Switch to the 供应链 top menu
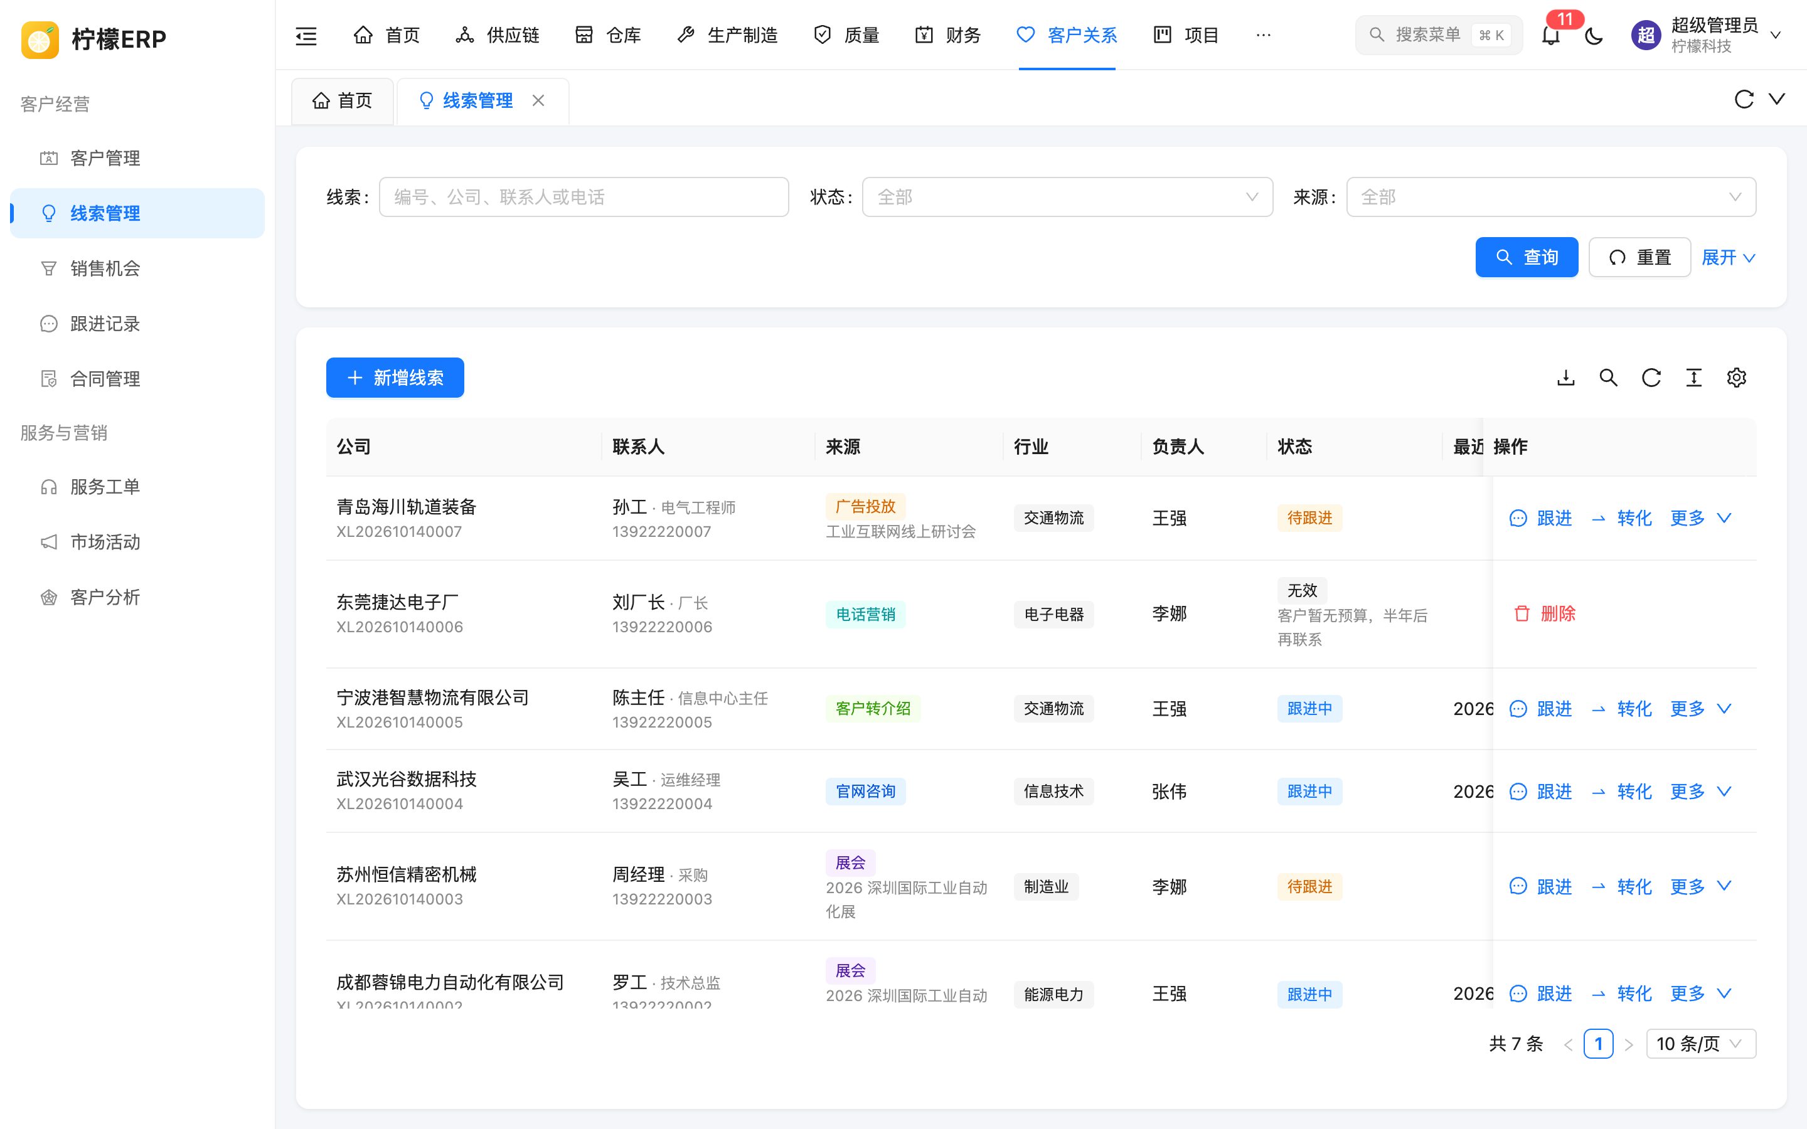Screen dimensions: 1807x1129 click(498, 35)
